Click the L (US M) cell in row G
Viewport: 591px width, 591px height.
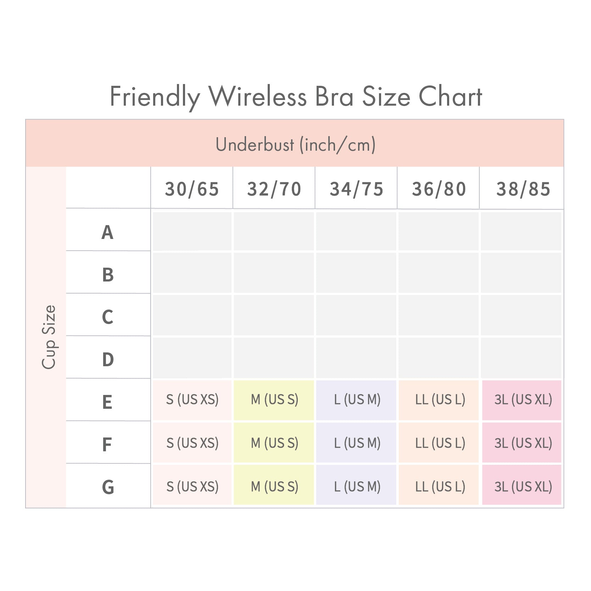click(357, 486)
